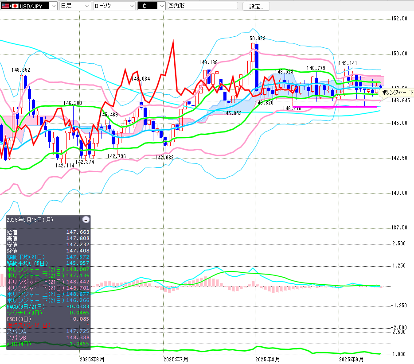Click the Bollinger value 148.442
The image size is (414, 364).
[x=78, y=282]
